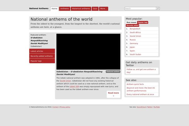
Task: Open Every national anthem at once link
Action: 140,94
